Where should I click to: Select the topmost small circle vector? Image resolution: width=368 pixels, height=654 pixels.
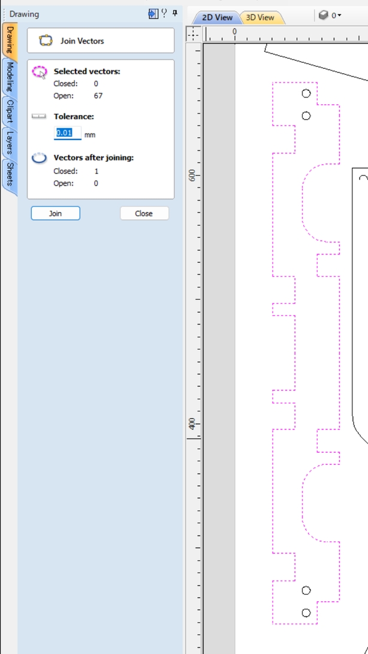[x=306, y=93]
